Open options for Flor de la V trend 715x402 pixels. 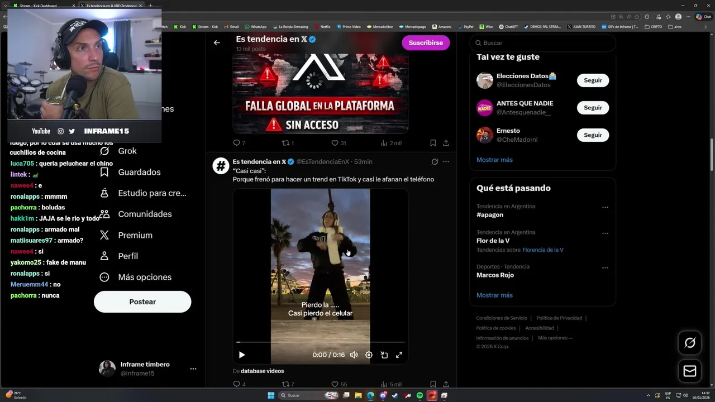(x=605, y=233)
